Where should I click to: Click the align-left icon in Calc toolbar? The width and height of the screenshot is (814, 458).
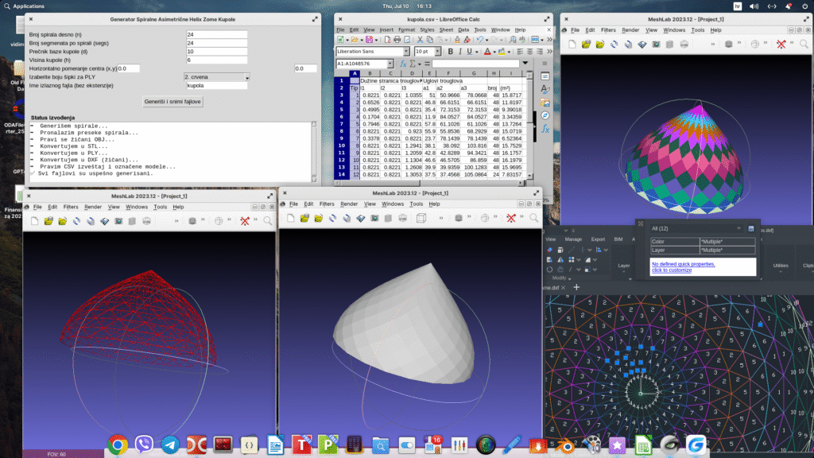(520, 52)
